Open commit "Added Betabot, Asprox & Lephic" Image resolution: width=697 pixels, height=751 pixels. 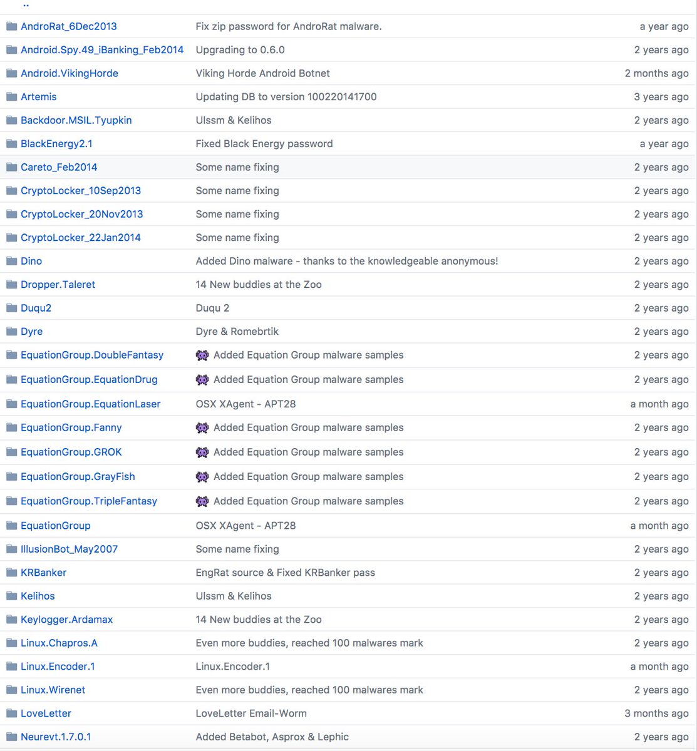(272, 737)
